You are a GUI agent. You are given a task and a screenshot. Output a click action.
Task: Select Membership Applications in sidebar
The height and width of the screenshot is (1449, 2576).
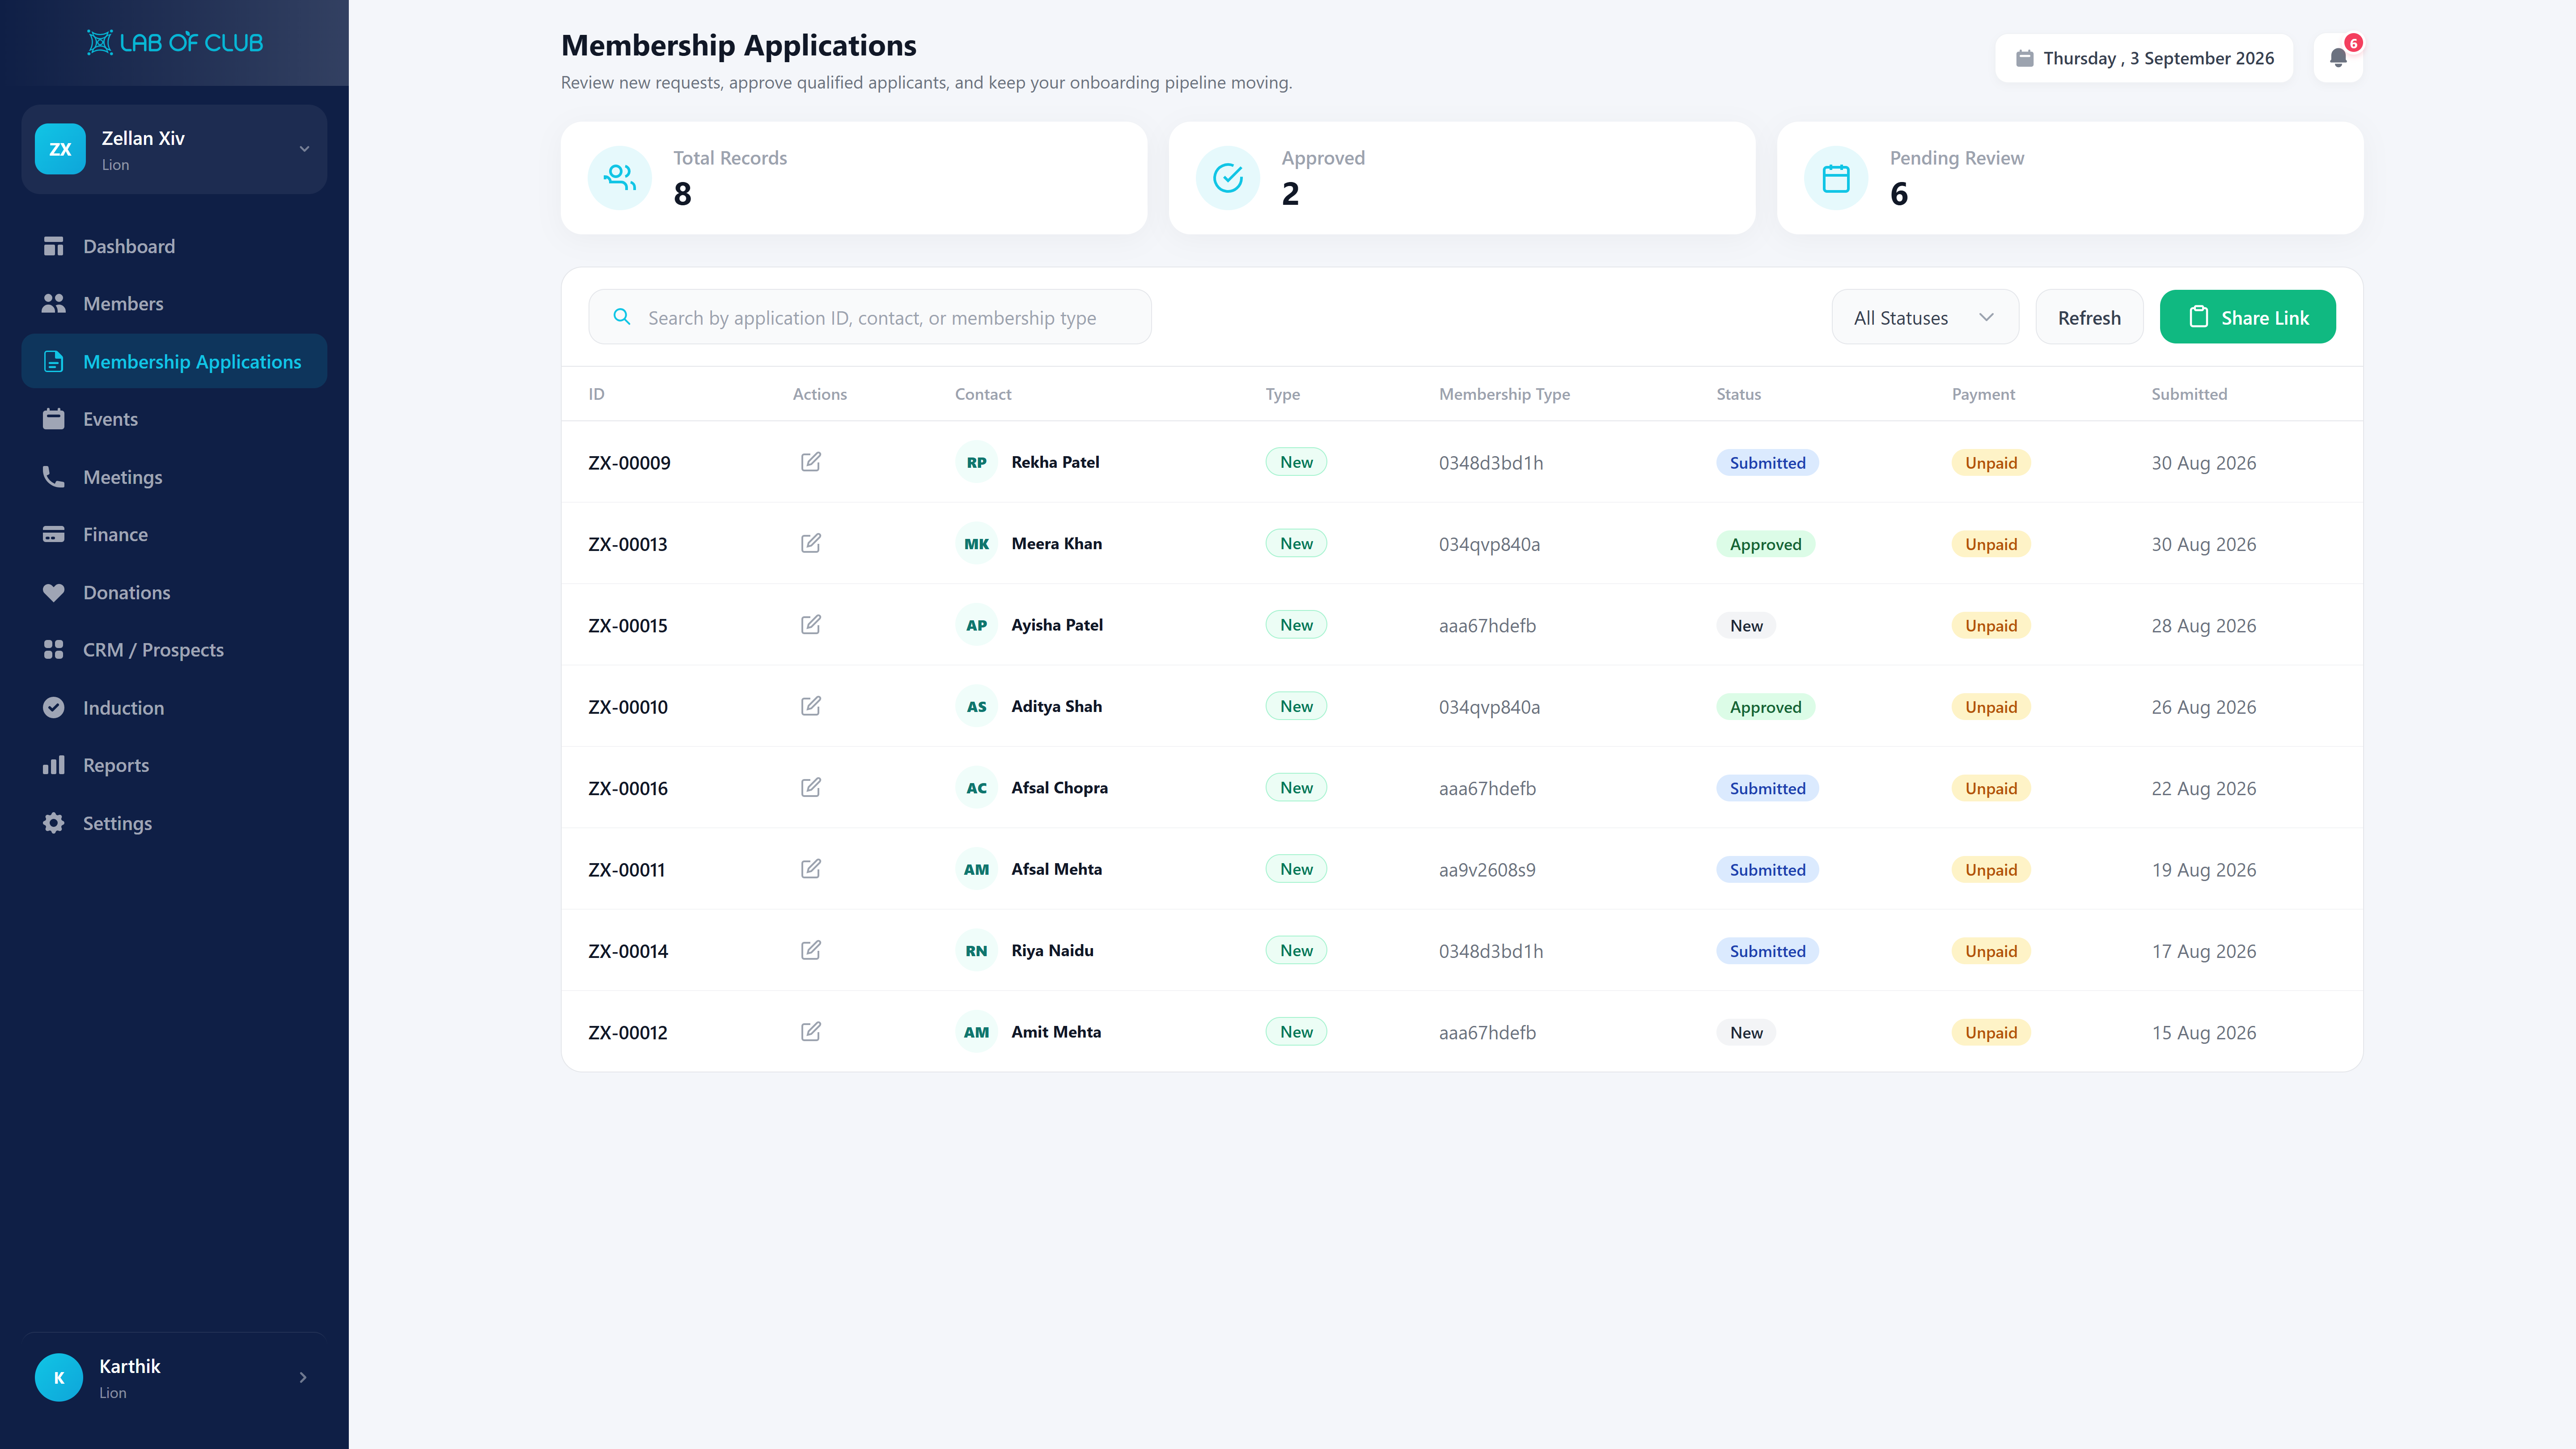[174, 361]
